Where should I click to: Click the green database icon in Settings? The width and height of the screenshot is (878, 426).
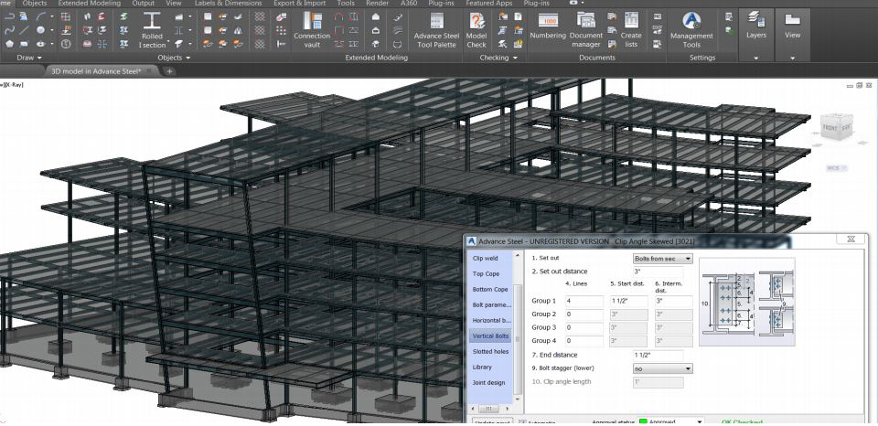coord(729,30)
